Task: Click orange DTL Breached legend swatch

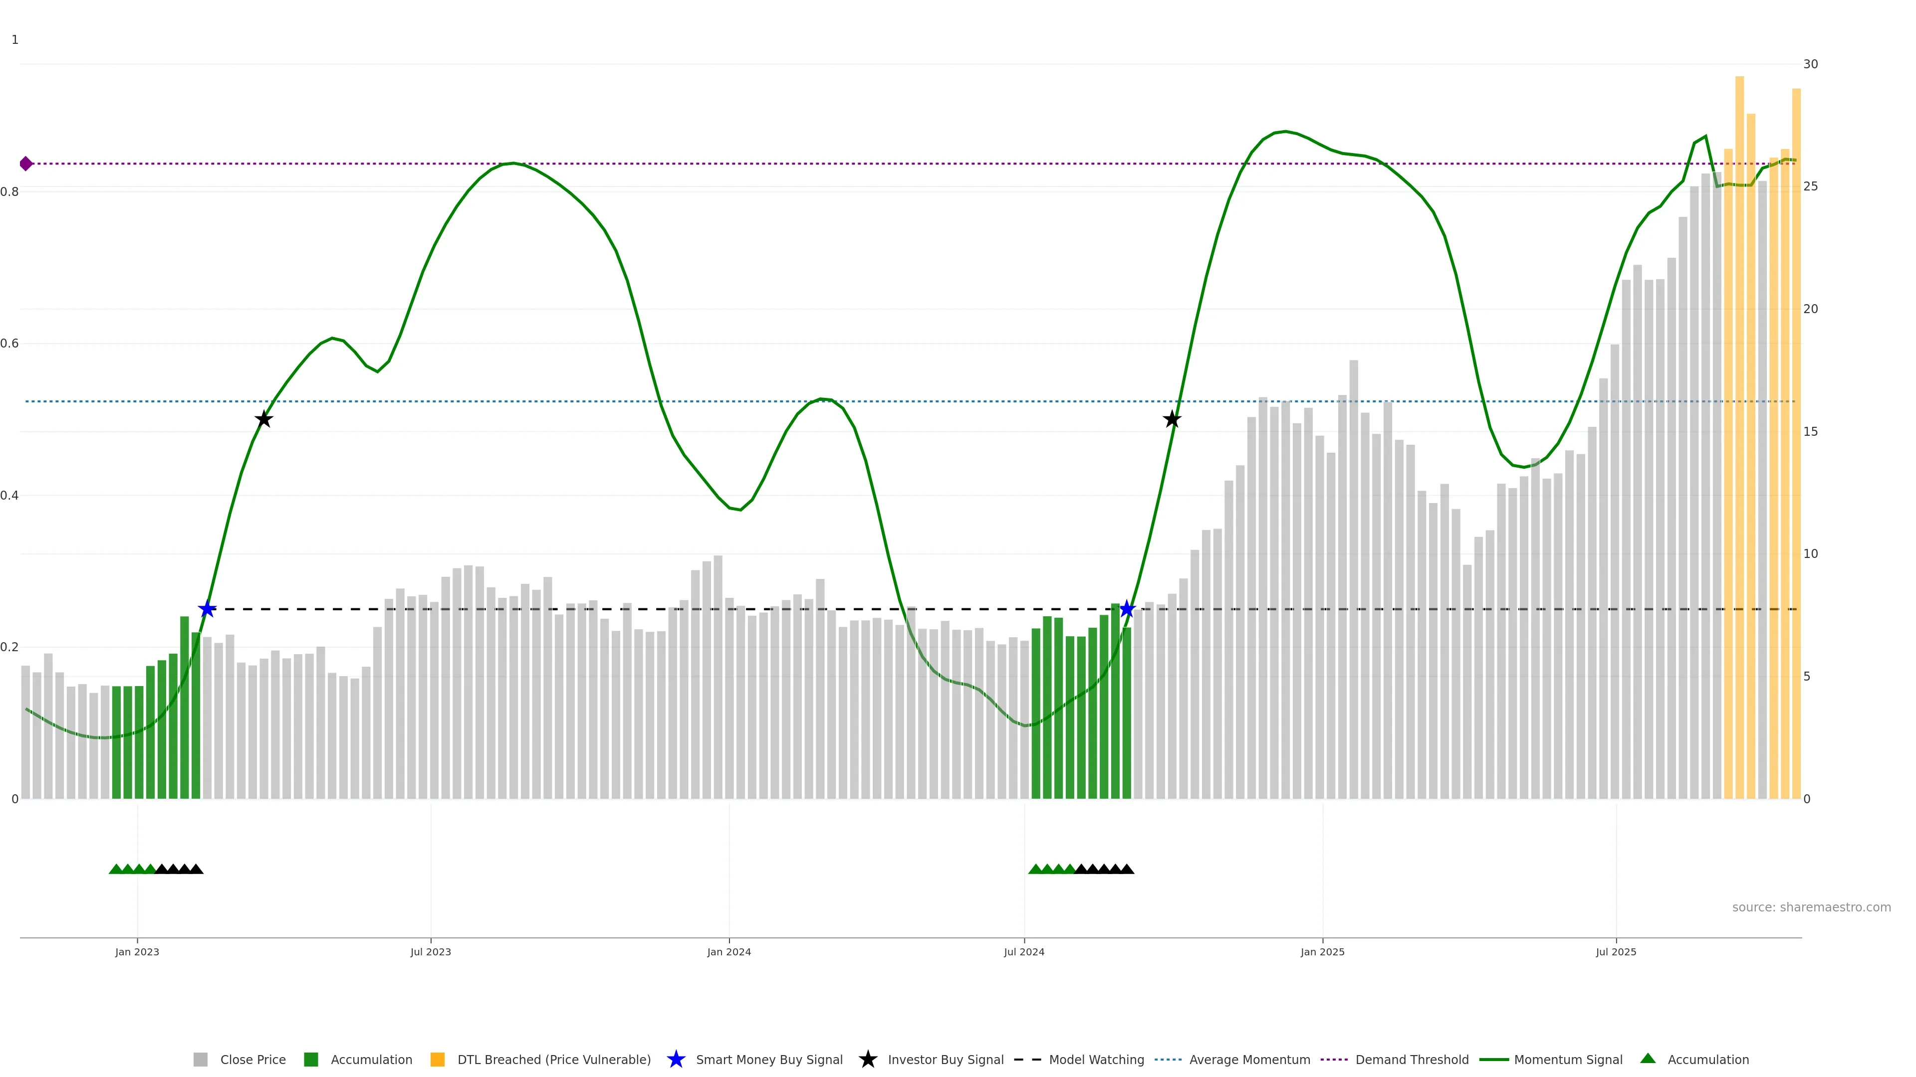Action: 438,1060
